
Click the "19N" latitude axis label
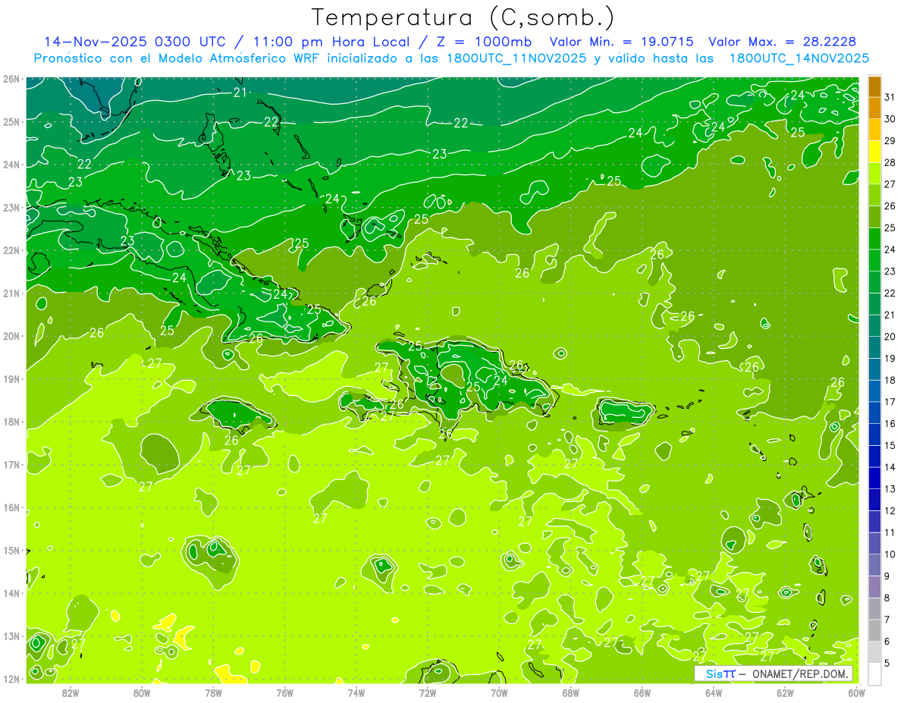[11, 379]
